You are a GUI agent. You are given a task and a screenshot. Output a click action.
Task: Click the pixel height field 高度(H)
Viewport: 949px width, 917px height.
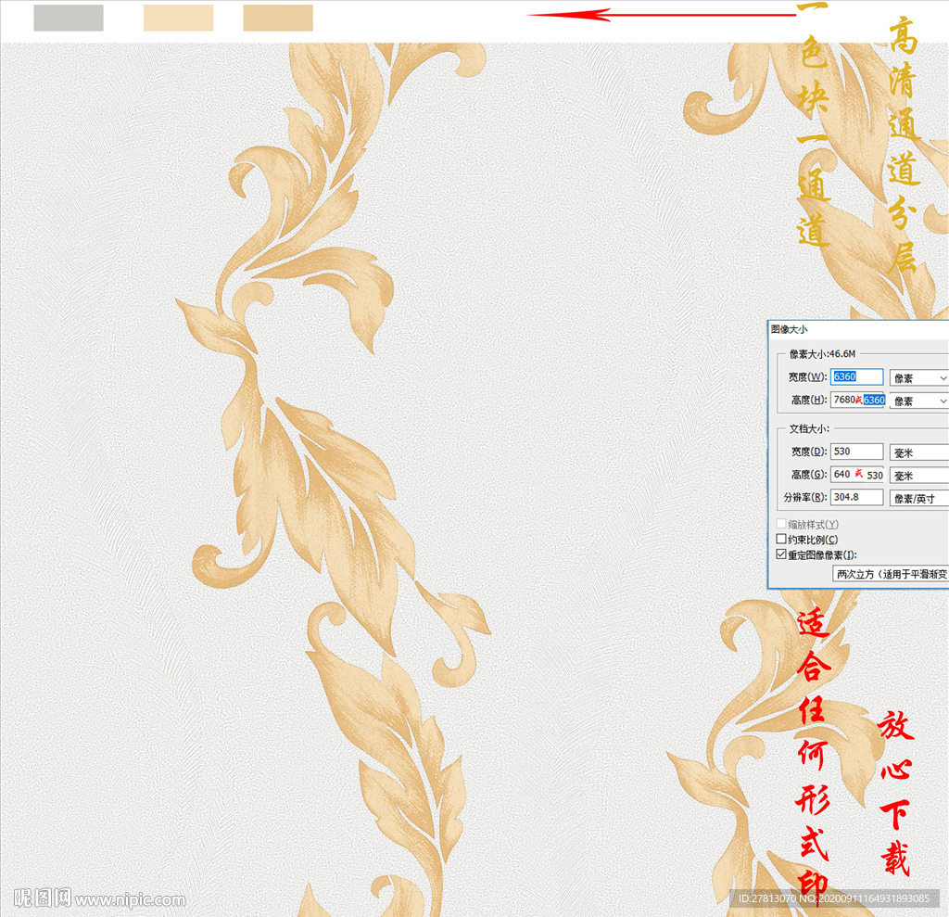(x=857, y=400)
